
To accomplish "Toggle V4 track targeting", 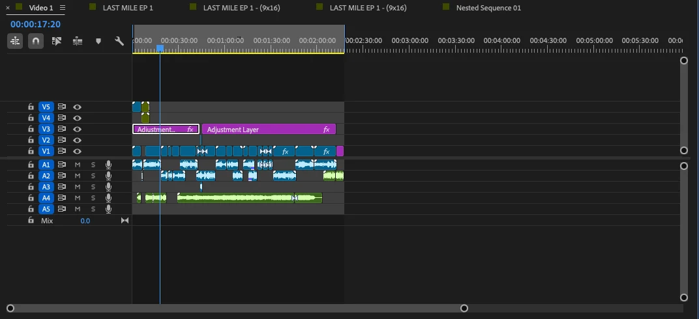I will click(x=46, y=118).
